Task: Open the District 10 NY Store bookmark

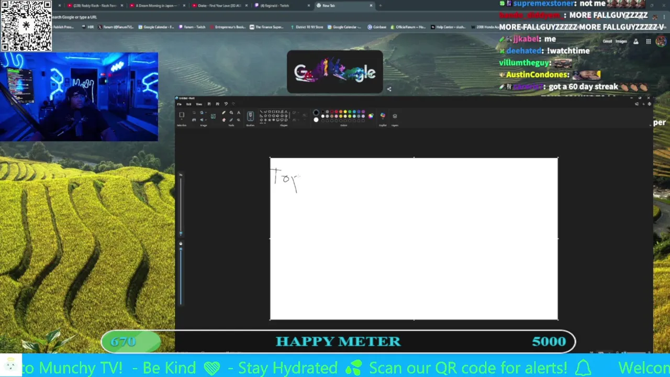Action: point(307,27)
